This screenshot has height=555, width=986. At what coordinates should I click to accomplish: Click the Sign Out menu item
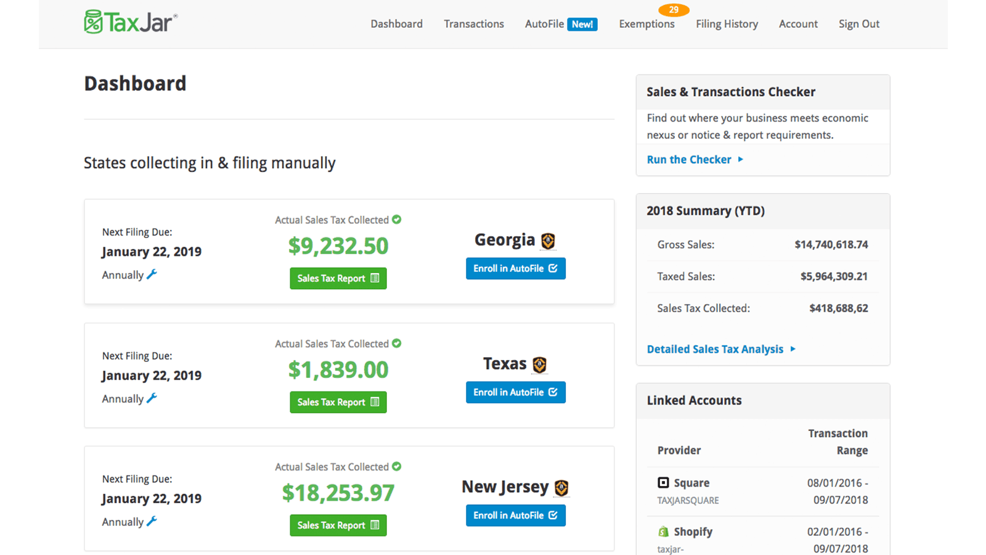coord(858,23)
